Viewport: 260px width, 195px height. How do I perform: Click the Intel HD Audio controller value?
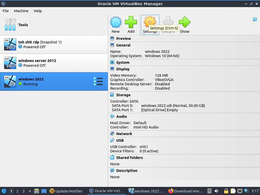click(146, 127)
